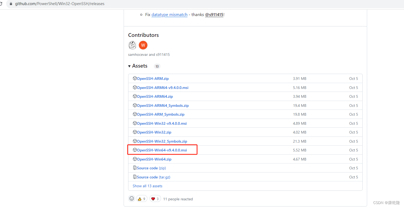Screen dimensions: 404x207
Task: Click 3.91 MB size of OpenSSH-ARM.zip
Action: point(300,79)
